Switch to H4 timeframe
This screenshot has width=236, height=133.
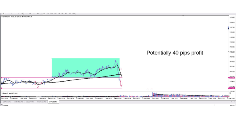coord(62,13)
